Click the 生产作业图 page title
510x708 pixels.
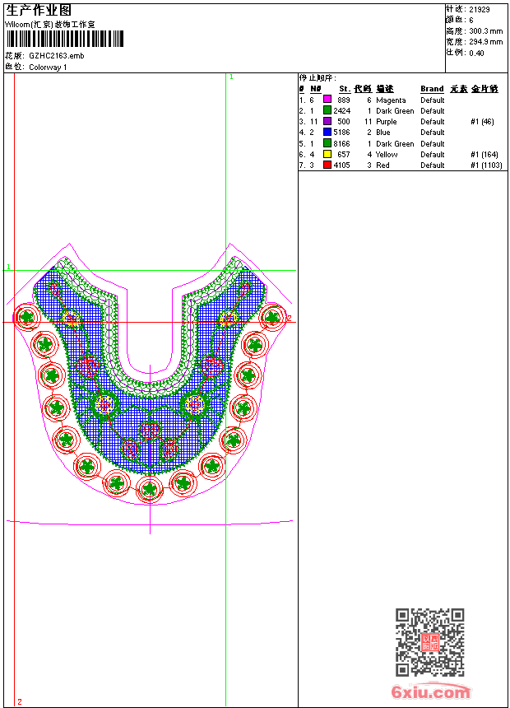click(39, 11)
